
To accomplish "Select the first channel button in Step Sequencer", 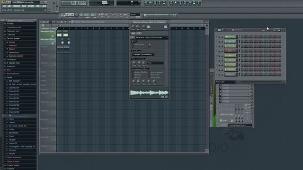I will (x=231, y=37).
